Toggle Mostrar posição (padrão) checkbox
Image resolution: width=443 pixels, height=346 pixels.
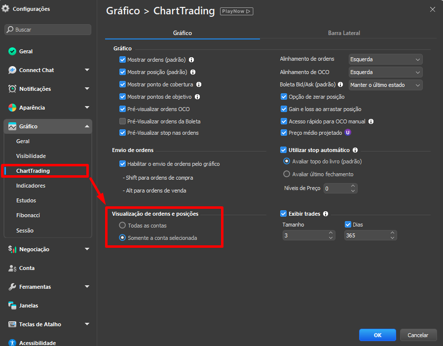point(123,72)
